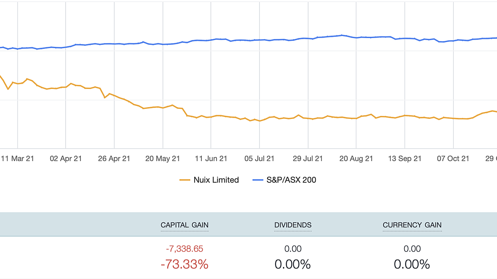
Task: Click the 26 Apr 21 axis label
Action: coord(114,159)
